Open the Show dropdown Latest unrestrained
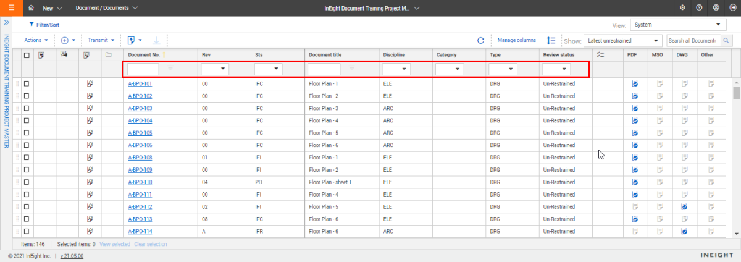The width and height of the screenshot is (741, 262). tap(622, 40)
